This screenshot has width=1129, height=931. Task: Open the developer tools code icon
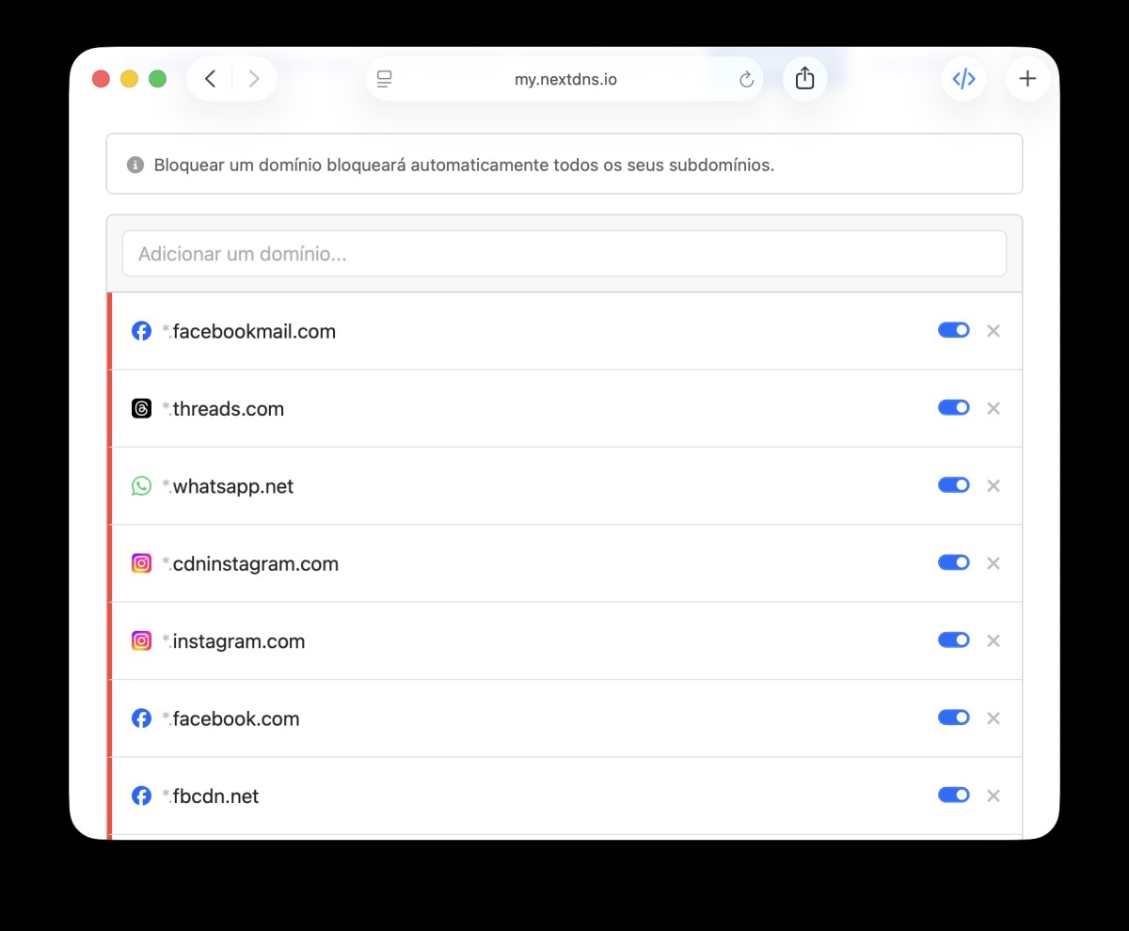963,79
